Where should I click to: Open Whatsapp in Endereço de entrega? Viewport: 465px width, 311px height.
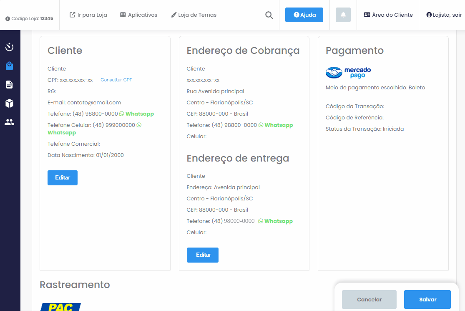[275, 221]
